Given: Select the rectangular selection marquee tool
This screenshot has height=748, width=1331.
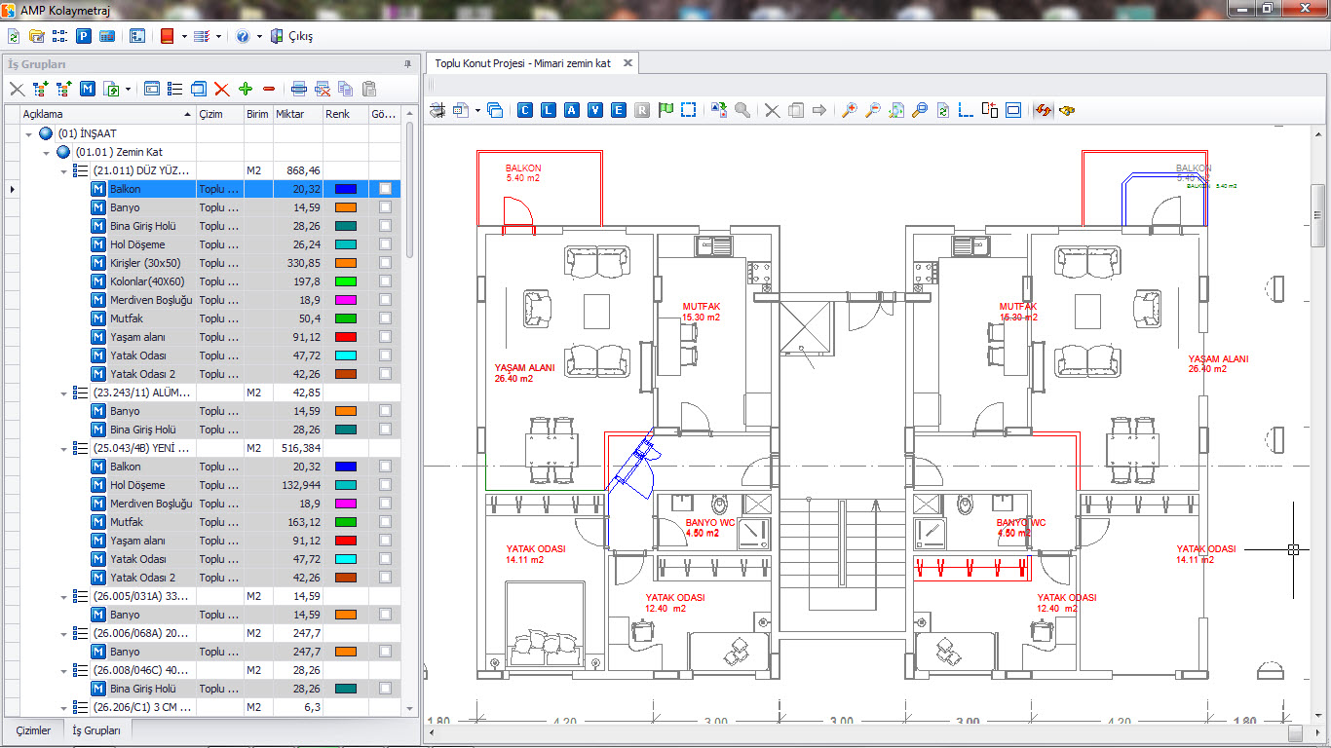Looking at the screenshot, I should point(687,110).
